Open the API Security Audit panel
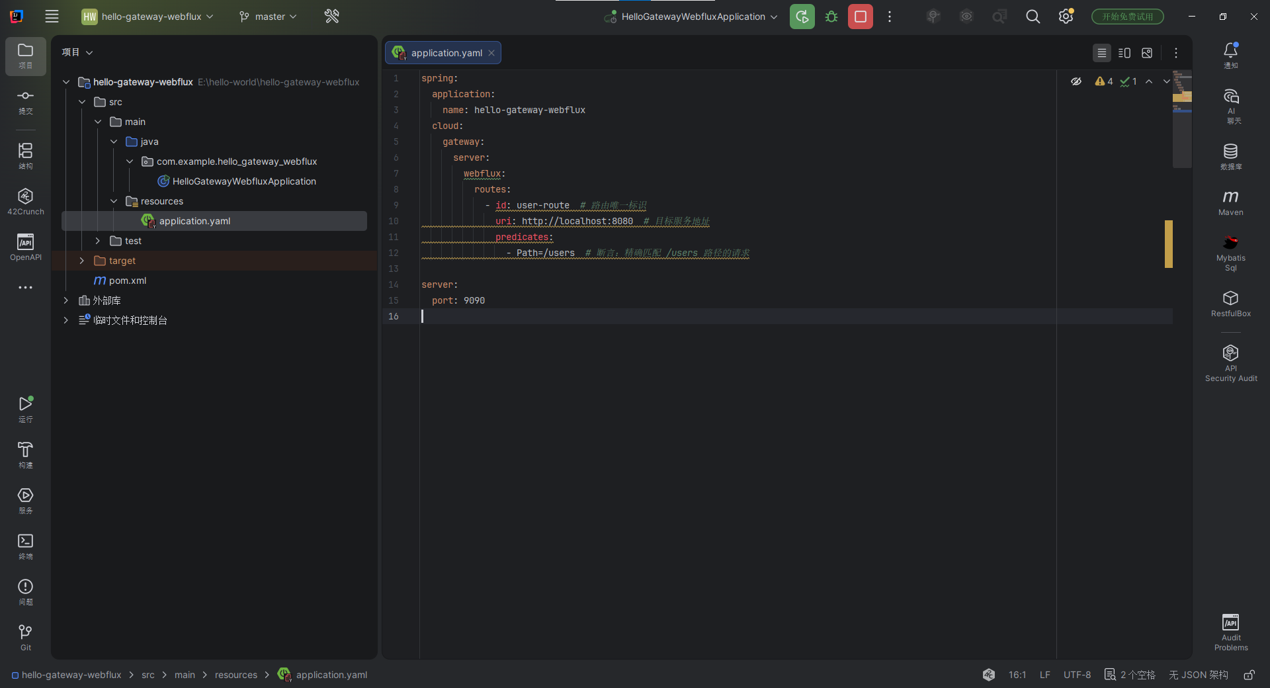 coord(1231,363)
